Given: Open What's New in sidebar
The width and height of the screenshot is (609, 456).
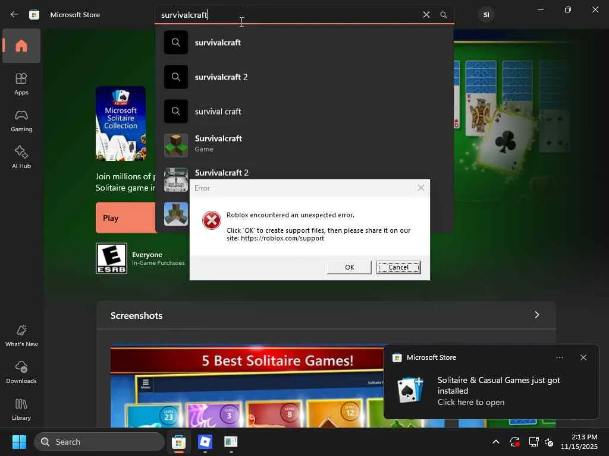Looking at the screenshot, I should [x=21, y=335].
